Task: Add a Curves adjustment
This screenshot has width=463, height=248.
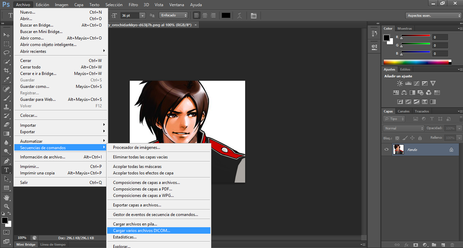Action: click(x=417, y=83)
